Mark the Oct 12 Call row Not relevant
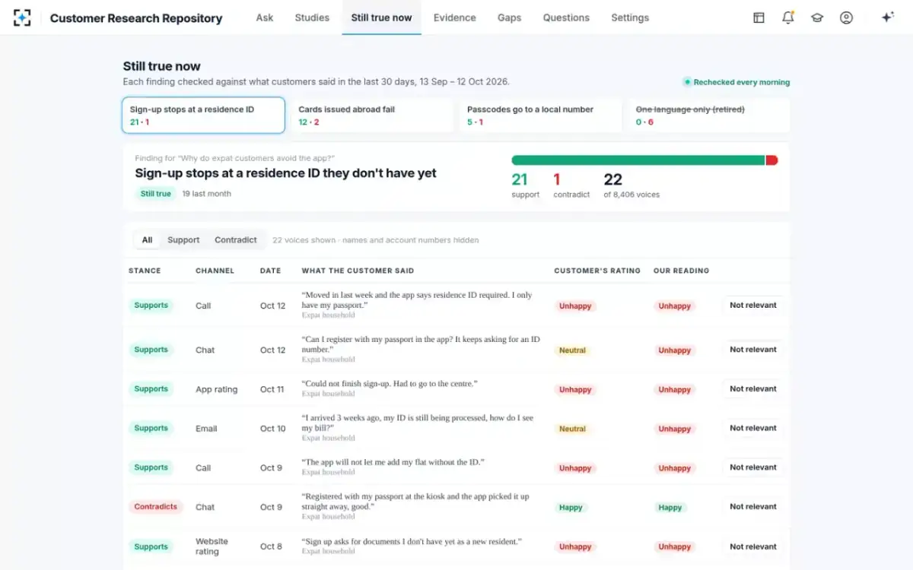 coord(752,306)
